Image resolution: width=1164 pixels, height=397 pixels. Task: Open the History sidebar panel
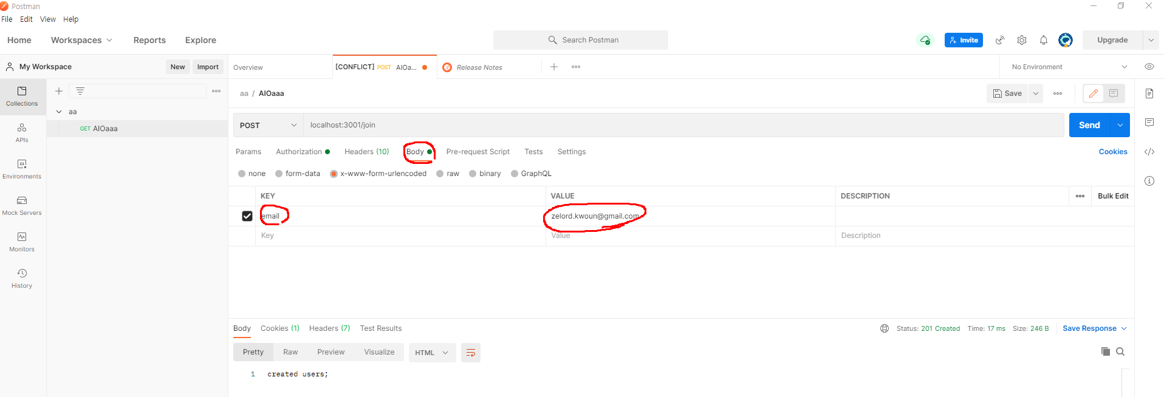(x=22, y=279)
